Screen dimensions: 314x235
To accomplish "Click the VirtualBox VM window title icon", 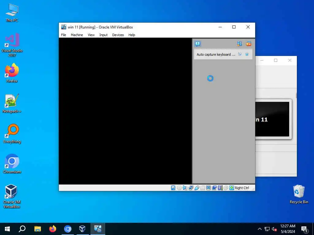I will (64, 27).
